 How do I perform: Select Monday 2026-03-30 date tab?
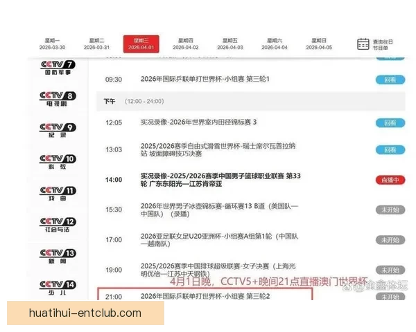52,44
